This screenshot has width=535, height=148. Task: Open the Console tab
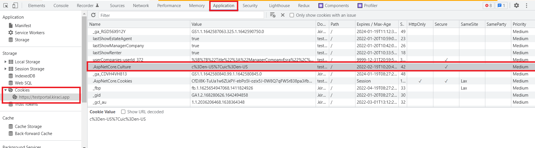61,5
